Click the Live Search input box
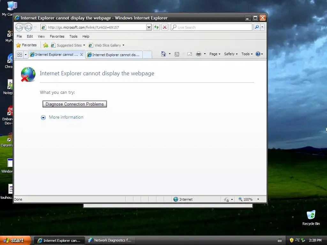This screenshot has width=327, height=245. (211, 27)
